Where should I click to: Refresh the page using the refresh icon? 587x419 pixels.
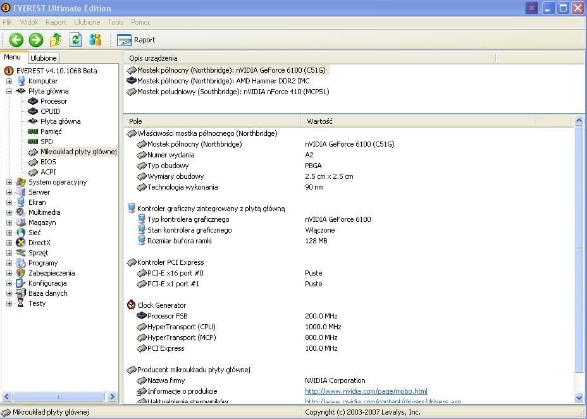(x=76, y=40)
